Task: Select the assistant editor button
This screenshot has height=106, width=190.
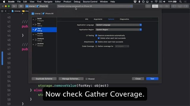Action: [161, 6]
